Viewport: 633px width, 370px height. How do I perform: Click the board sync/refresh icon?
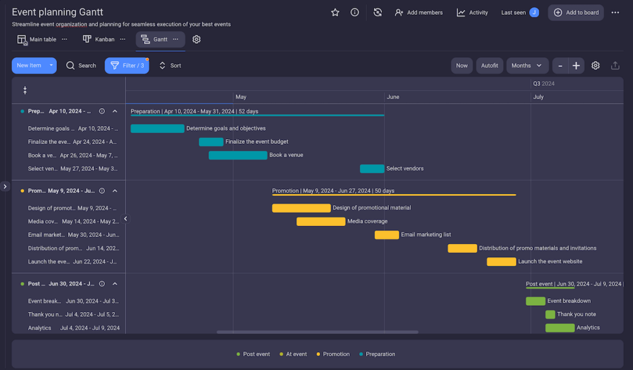click(x=377, y=12)
